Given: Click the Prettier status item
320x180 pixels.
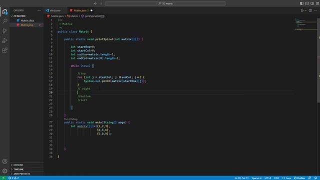Looking at the screenshot, I should (x=299, y=178).
